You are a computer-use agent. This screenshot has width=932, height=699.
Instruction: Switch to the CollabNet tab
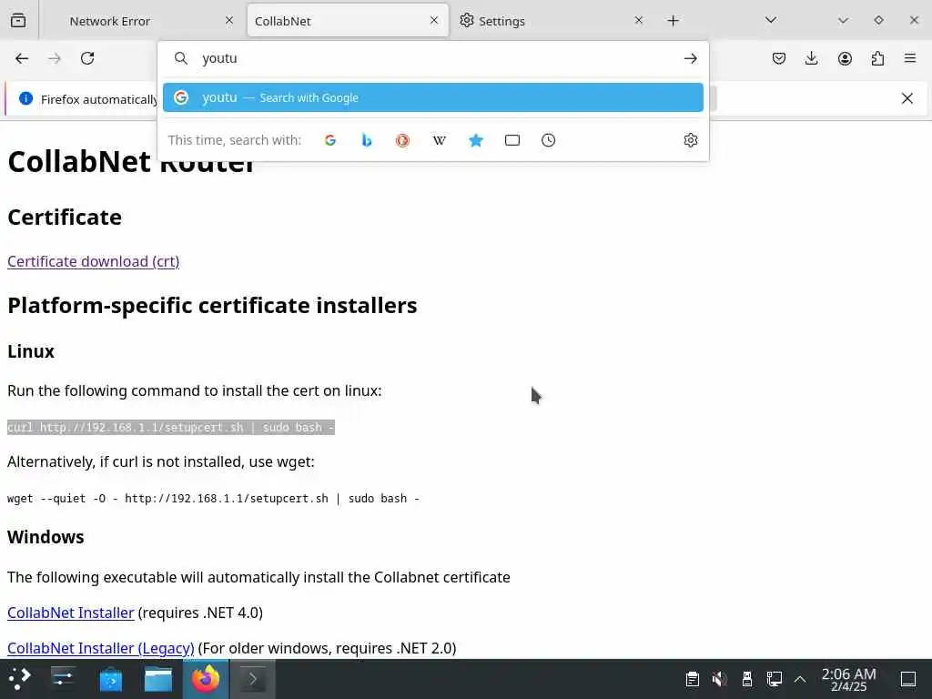click(348, 21)
